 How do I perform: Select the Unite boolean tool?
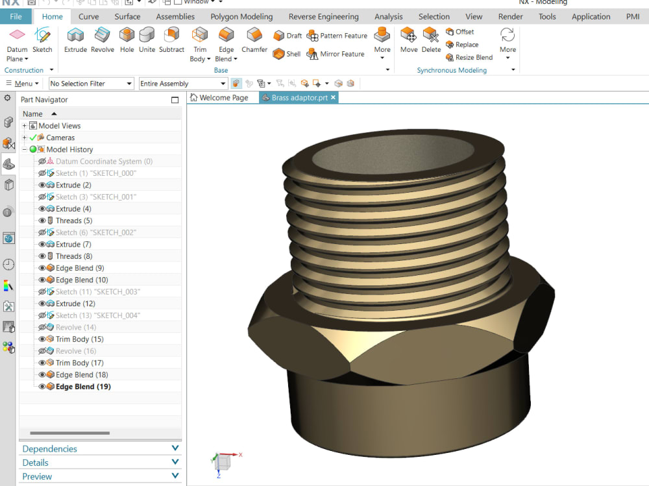pyautogui.click(x=147, y=40)
